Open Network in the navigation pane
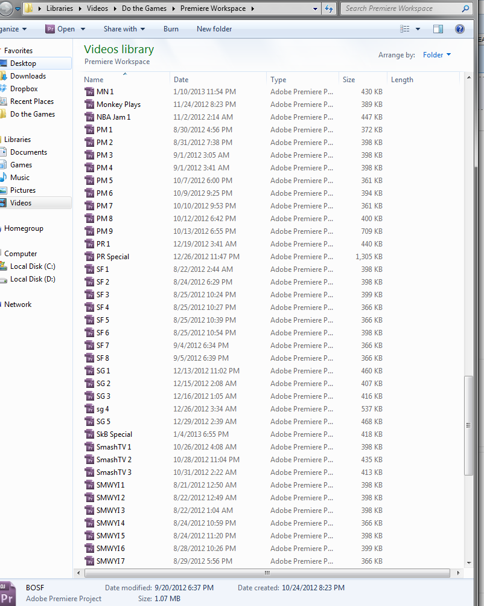This screenshot has width=484, height=606. (18, 305)
